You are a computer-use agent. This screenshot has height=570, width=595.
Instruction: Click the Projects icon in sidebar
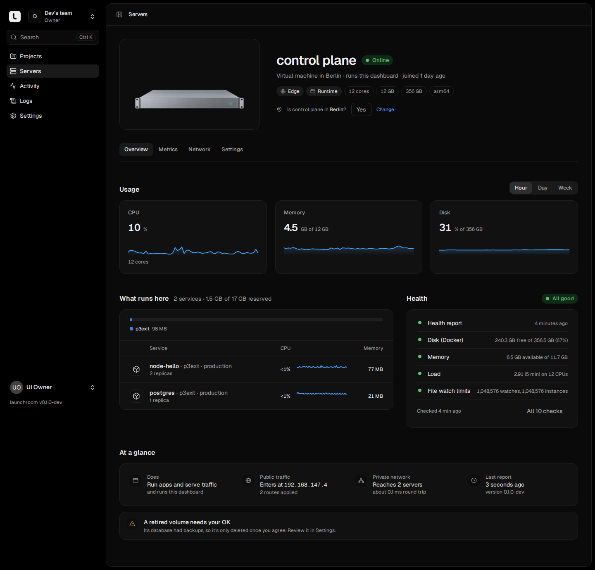(x=13, y=56)
